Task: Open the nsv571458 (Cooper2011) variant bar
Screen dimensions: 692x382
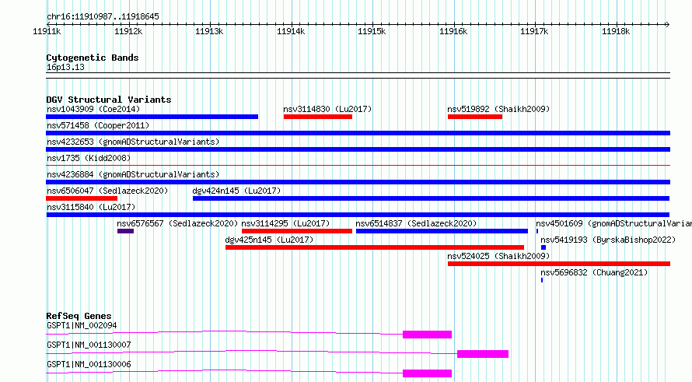Action: coord(358,133)
